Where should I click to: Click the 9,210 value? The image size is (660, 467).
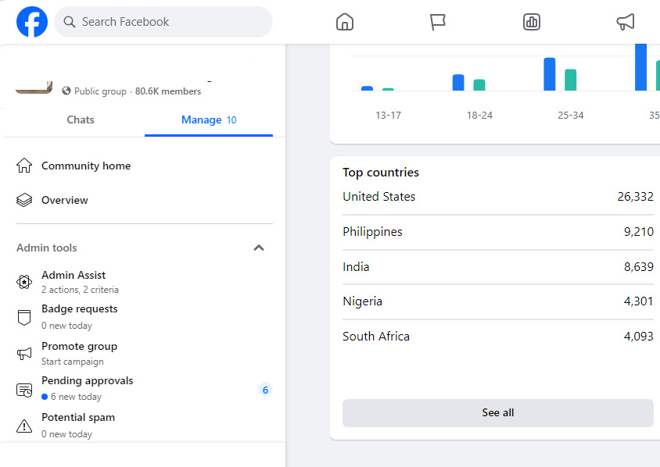[x=639, y=232]
